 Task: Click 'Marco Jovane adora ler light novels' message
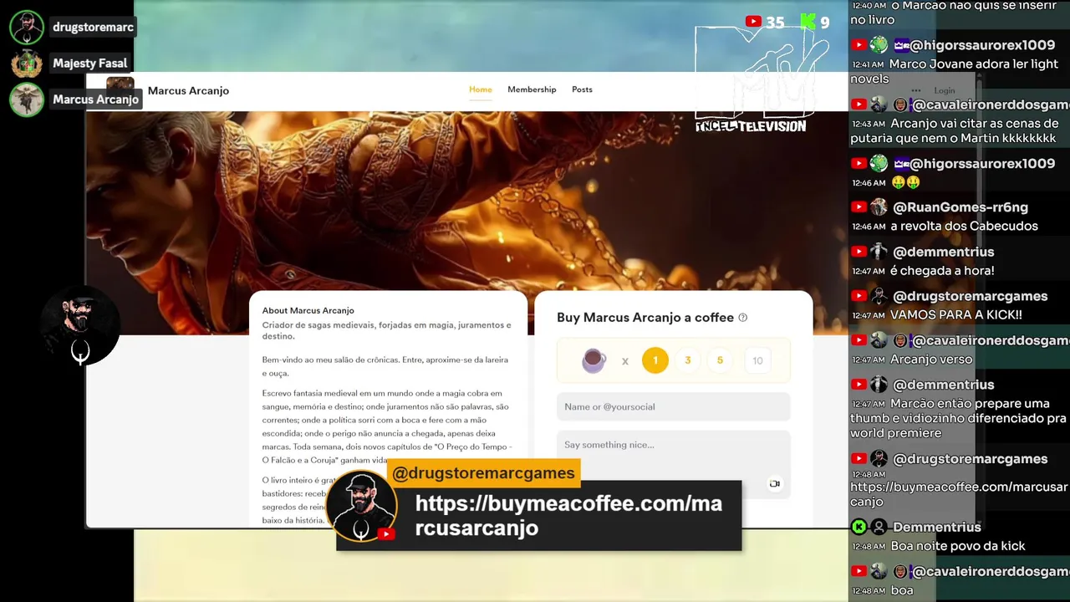(954, 71)
